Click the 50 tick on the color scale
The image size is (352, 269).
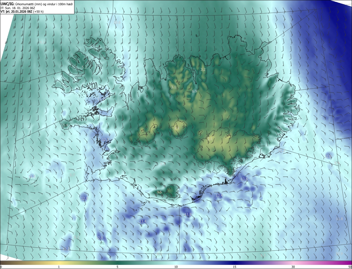[x=350, y=267]
